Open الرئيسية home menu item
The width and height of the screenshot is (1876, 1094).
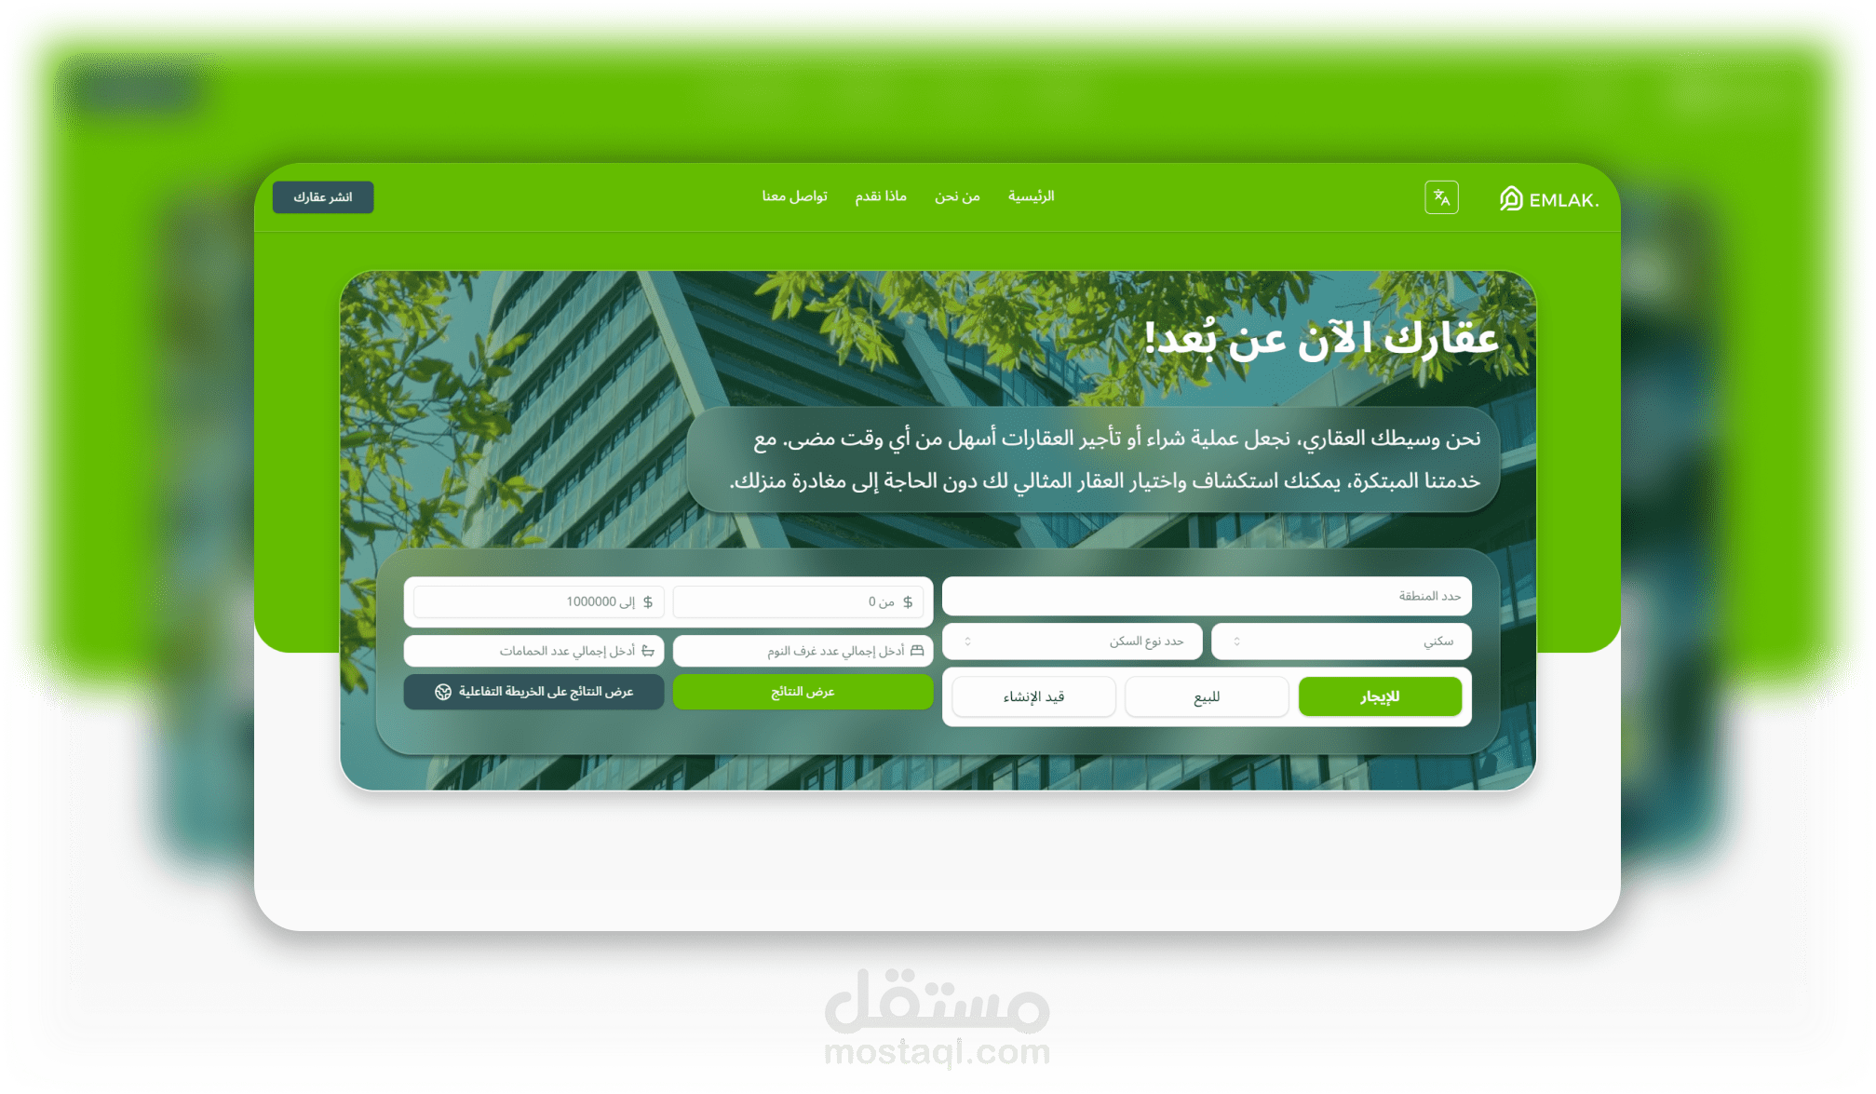click(1032, 196)
